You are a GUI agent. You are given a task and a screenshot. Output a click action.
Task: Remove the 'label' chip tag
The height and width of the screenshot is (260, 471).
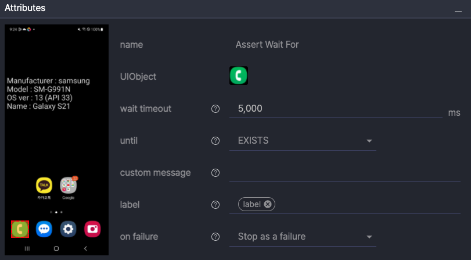point(268,204)
